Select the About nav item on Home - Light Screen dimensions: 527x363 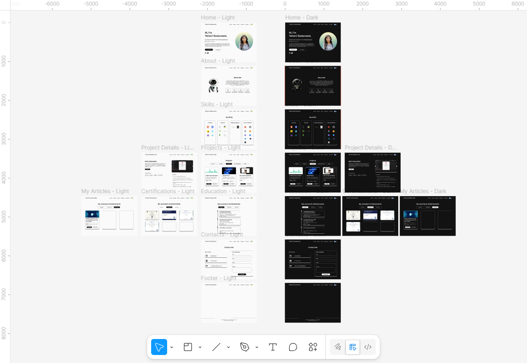[x=234, y=24]
